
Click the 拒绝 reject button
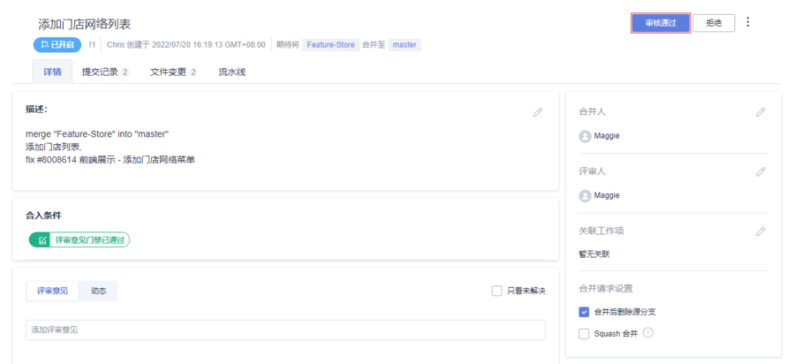coord(714,23)
